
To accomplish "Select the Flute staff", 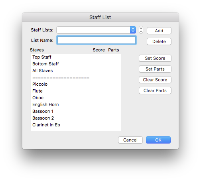I will (76, 91).
